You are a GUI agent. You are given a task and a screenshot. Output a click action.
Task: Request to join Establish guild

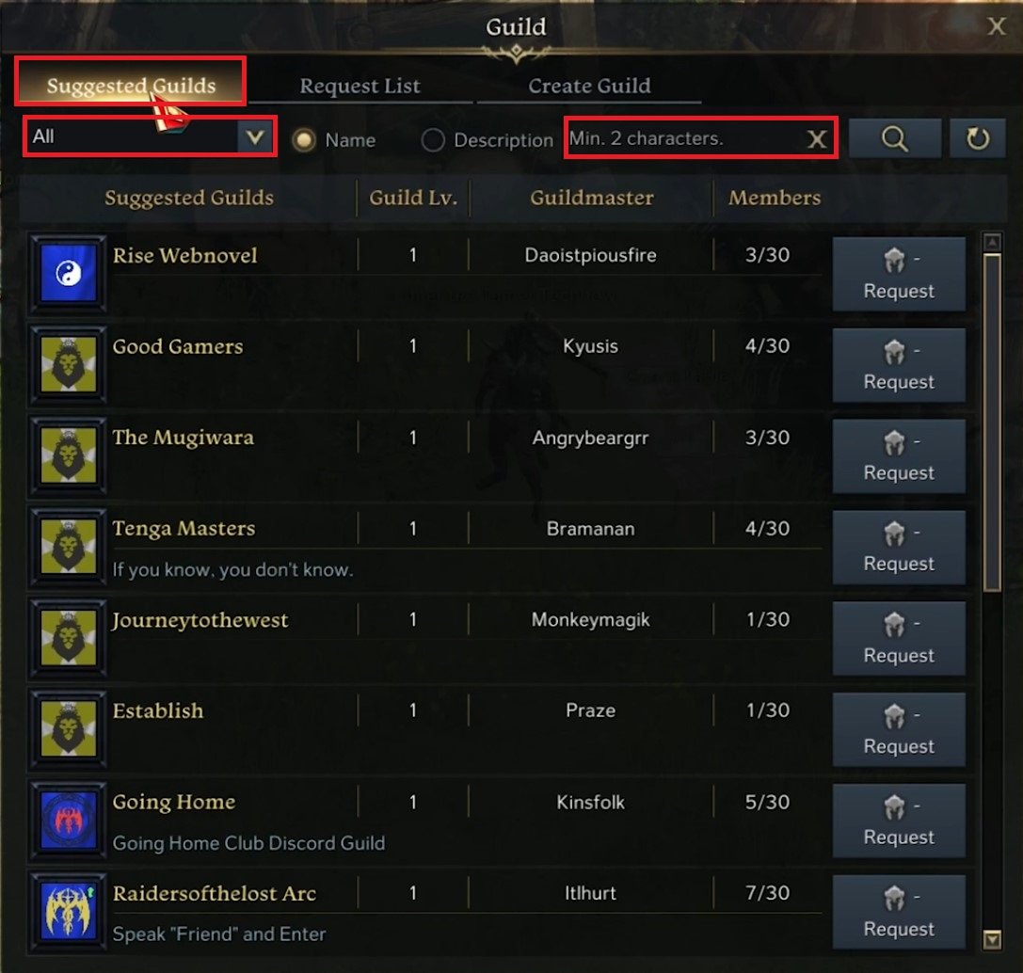click(899, 730)
